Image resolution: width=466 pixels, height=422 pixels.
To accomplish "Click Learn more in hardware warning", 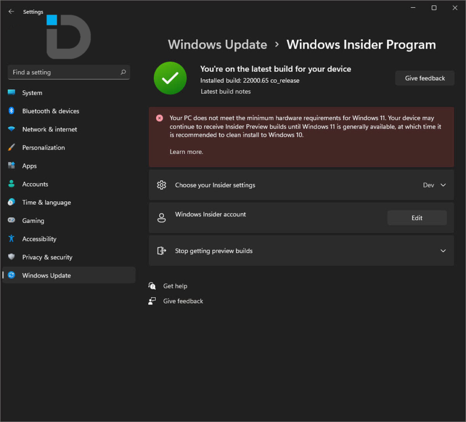I will click(186, 152).
